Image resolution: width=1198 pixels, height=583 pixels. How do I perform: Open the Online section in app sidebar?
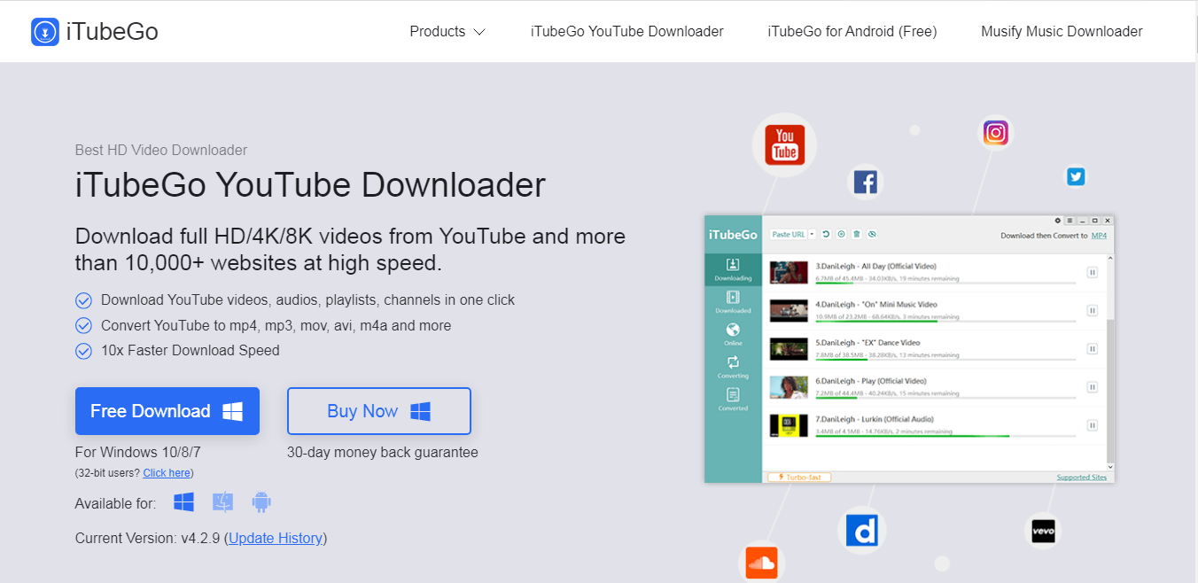point(733,335)
